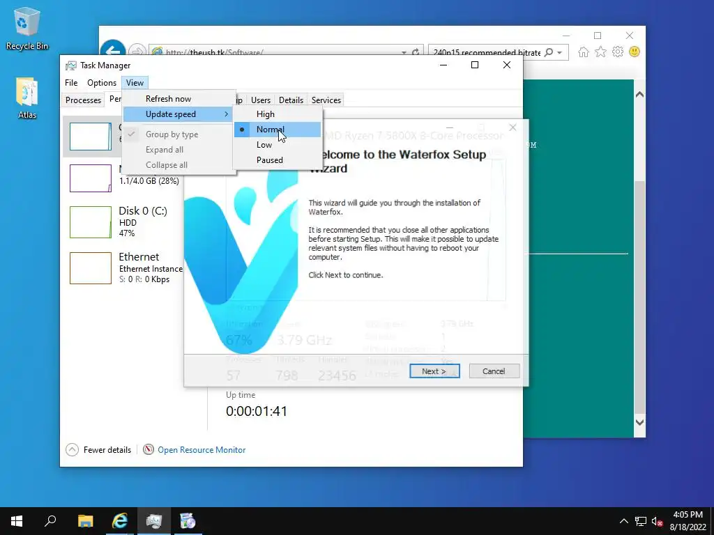This screenshot has height=535, width=714.
Task: Click the Fewer details arrow icon
Action: click(72, 449)
